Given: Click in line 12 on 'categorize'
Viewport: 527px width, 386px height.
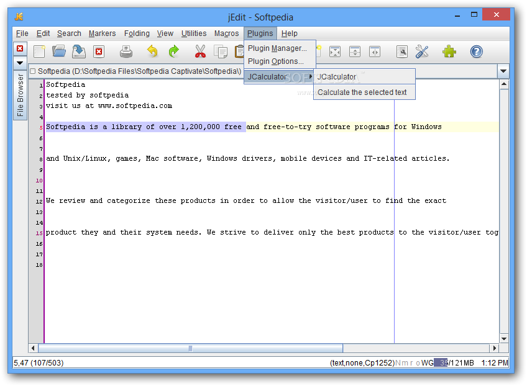Looking at the screenshot, I should [129, 200].
